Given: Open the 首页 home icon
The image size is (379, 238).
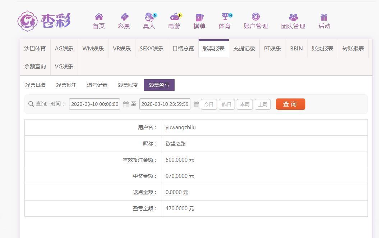Looking at the screenshot, I should click(99, 17).
